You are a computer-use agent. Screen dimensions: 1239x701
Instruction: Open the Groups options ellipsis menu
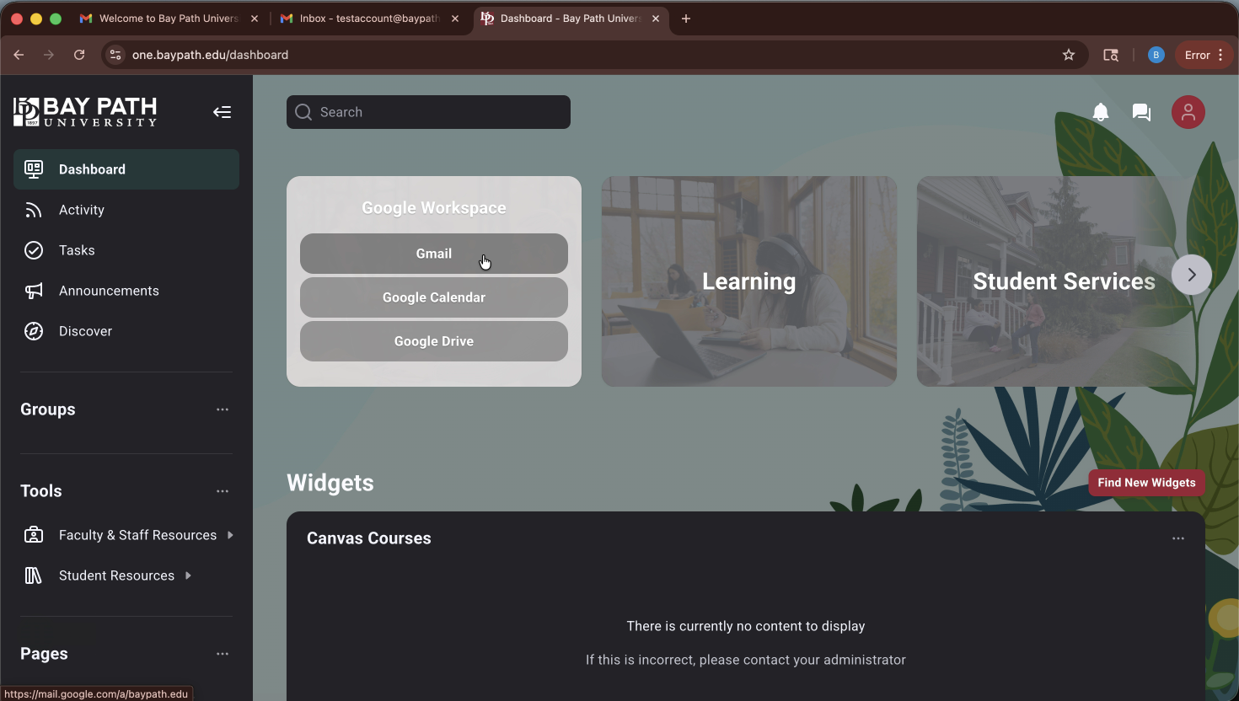(x=222, y=409)
